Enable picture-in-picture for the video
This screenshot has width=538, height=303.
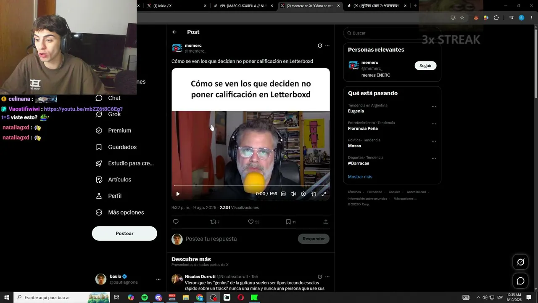click(314, 194)
